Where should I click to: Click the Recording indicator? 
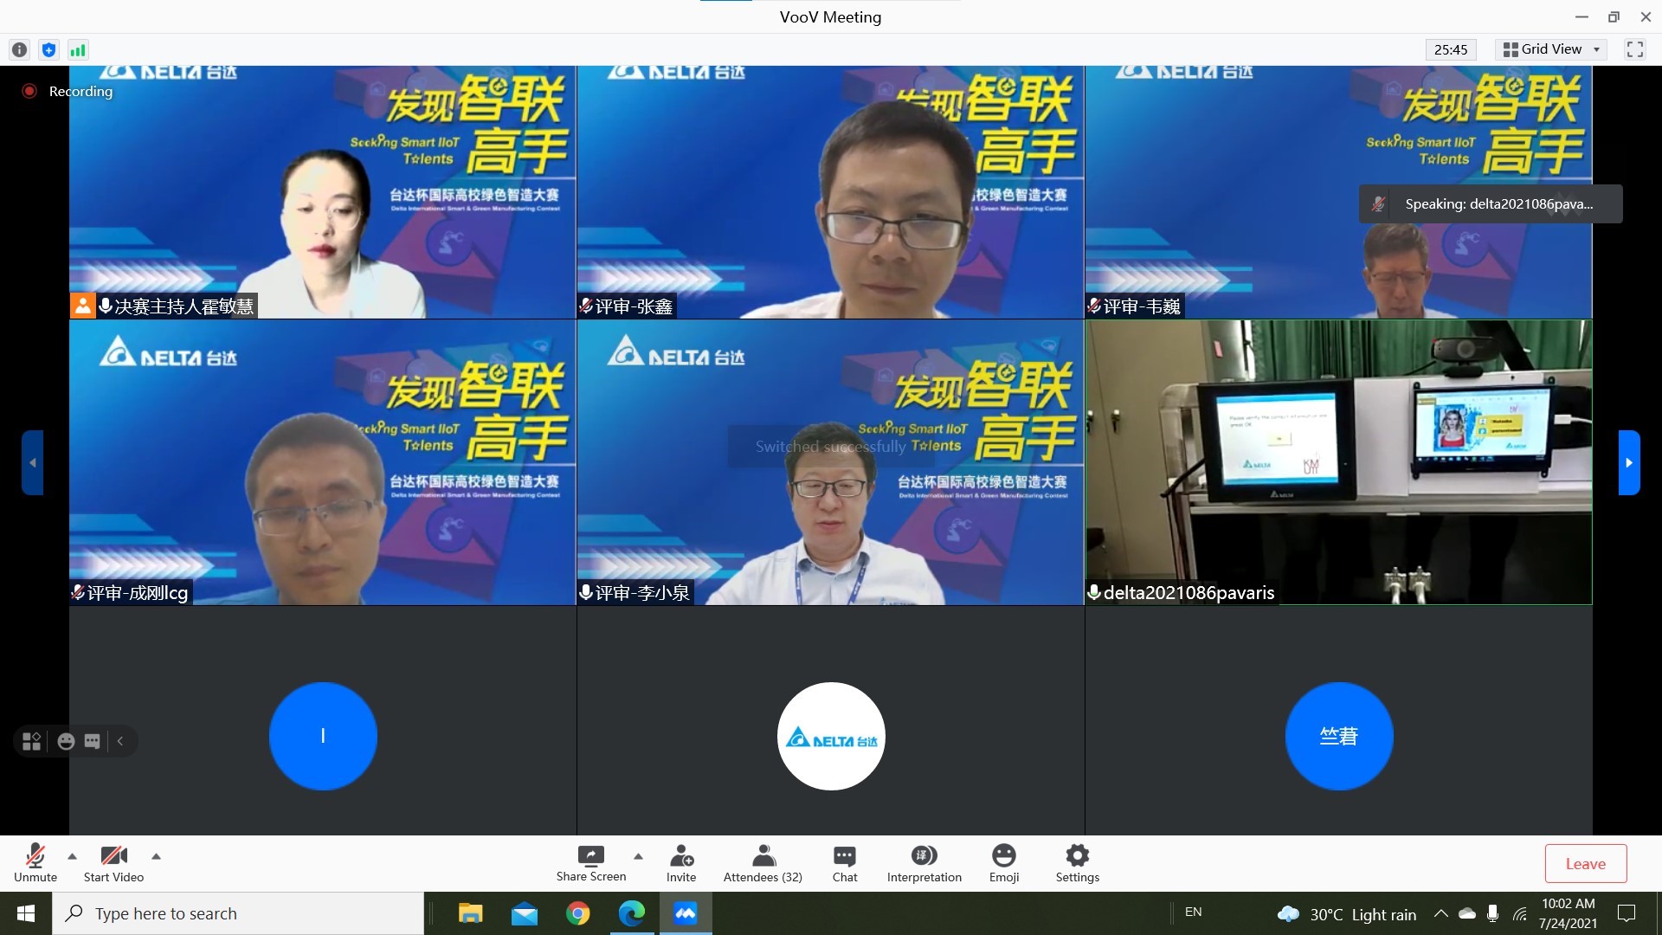pos(68,91)
